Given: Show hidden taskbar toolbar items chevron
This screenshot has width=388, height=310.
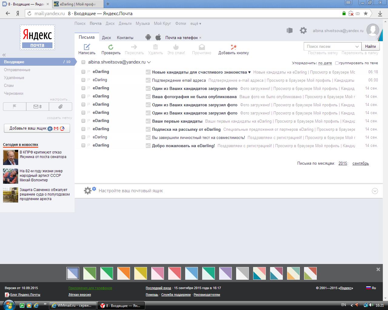Looking at the screenshot, I should tap(45, 304).
